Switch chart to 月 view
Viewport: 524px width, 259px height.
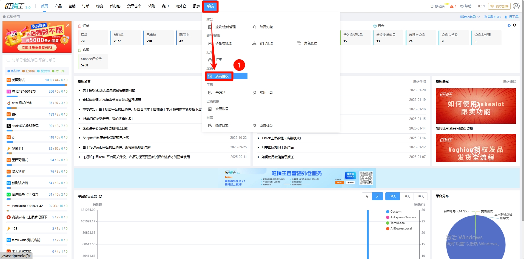pos(367,196)
